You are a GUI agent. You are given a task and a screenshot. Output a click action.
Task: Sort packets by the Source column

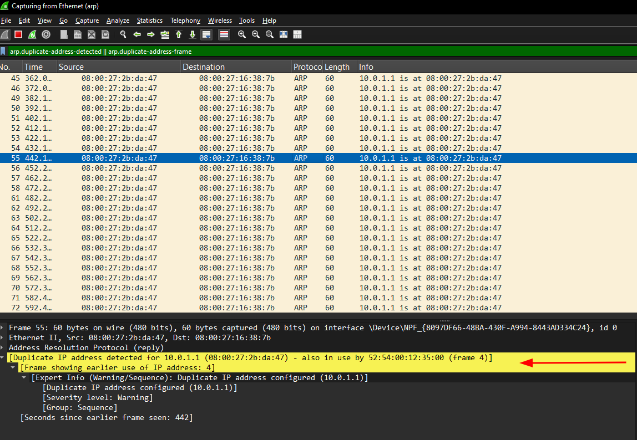(71, 67)
